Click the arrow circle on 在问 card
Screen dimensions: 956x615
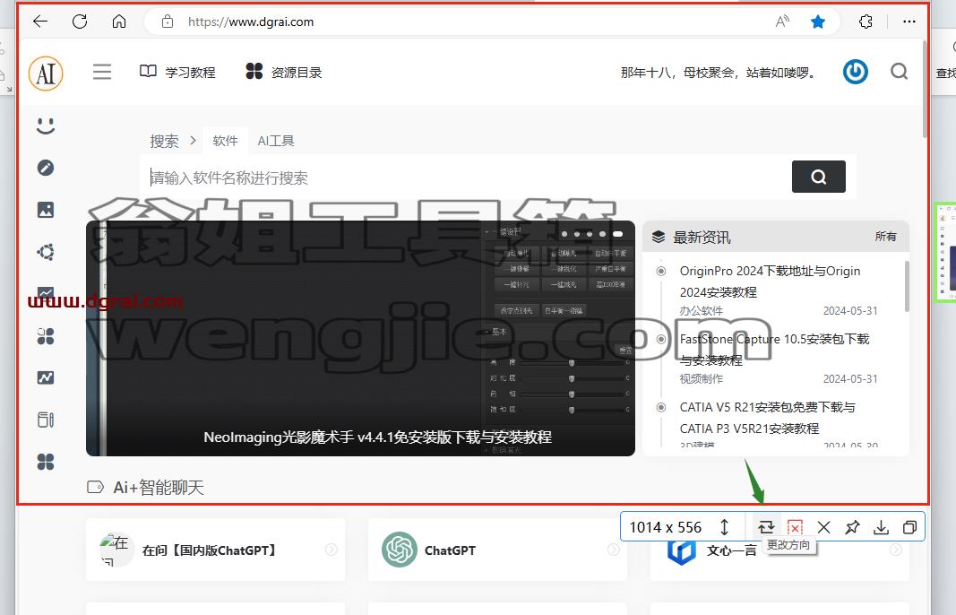pyautogui.click(x=332, y=550)
